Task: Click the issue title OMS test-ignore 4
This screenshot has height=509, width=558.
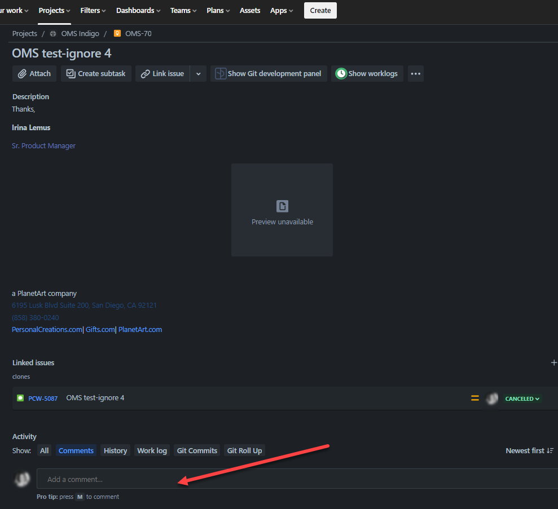Action: click(61, 54)
